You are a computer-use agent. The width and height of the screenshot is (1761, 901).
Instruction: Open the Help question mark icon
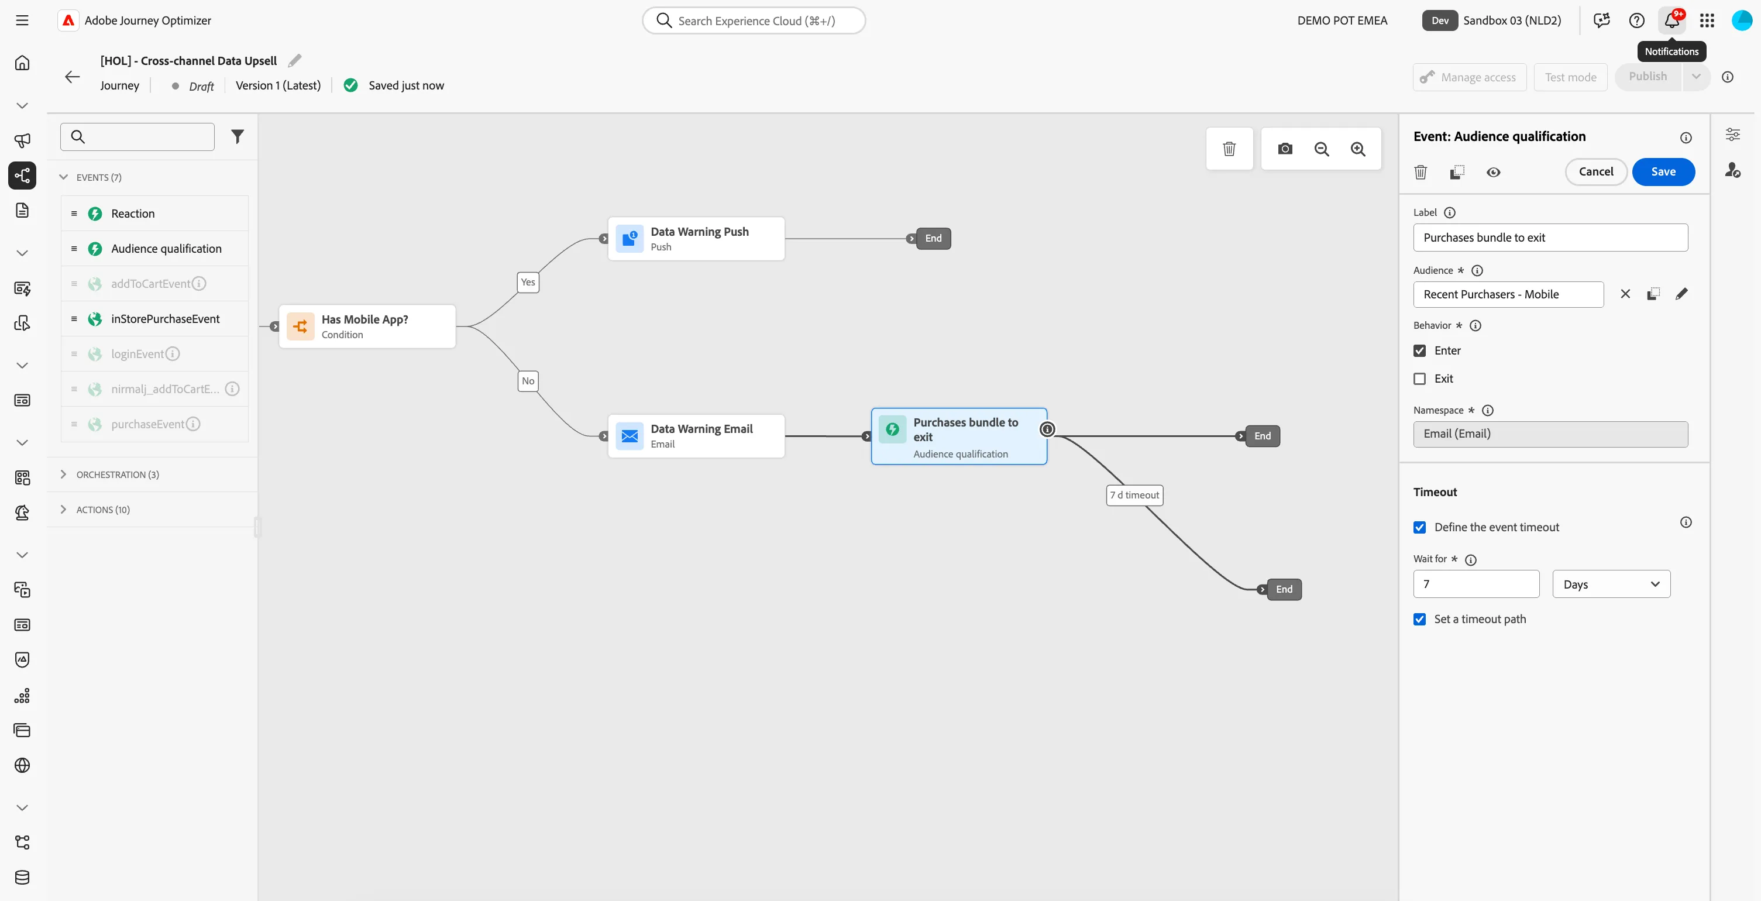1636,20
